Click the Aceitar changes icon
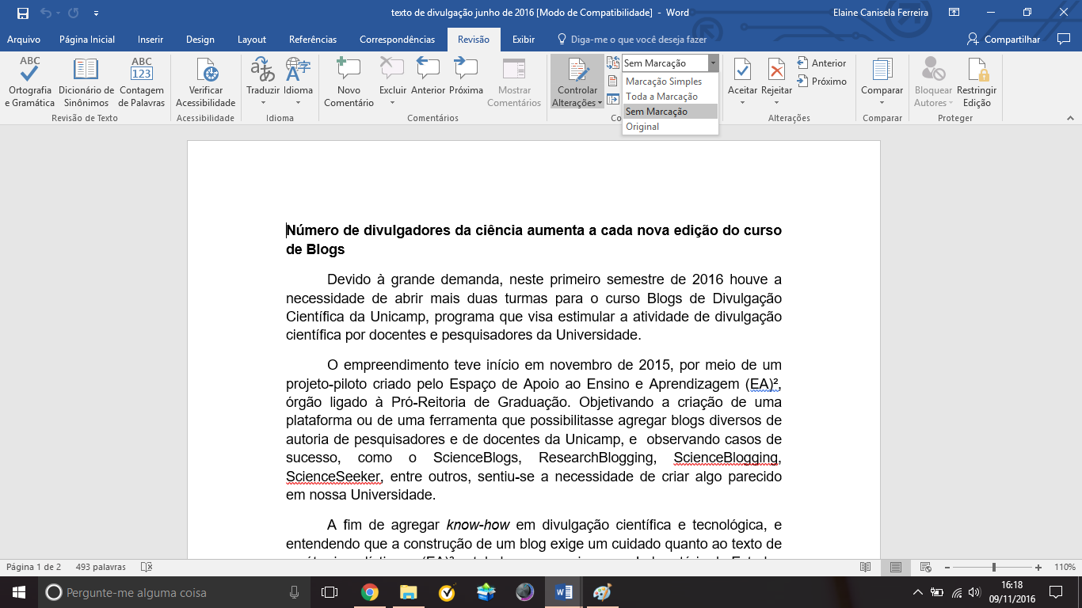 point(742,70)
